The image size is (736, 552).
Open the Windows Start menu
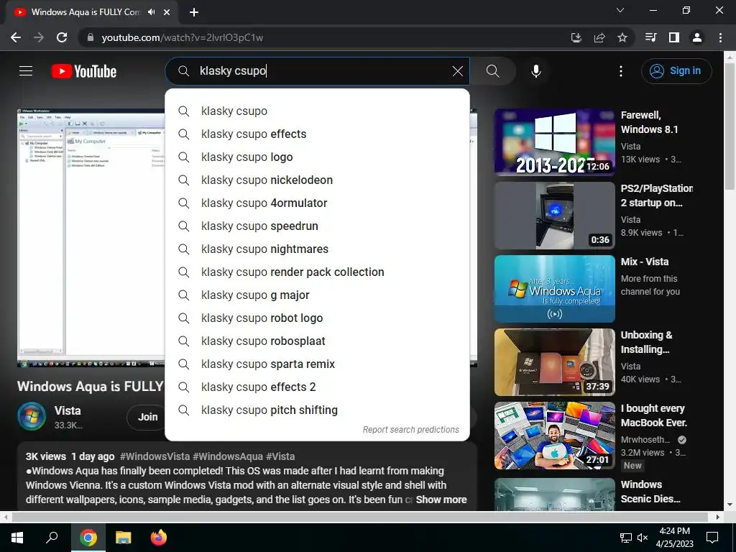pos(17,538)
